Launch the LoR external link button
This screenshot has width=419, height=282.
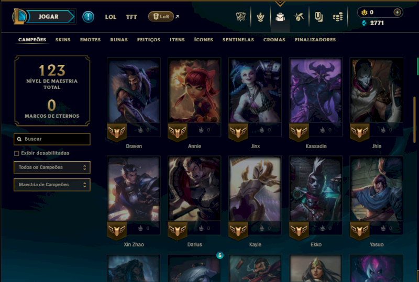click(161, 17)
